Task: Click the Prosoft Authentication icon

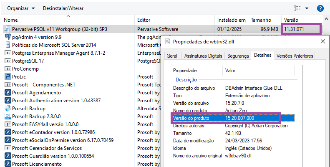Action: 8,101
